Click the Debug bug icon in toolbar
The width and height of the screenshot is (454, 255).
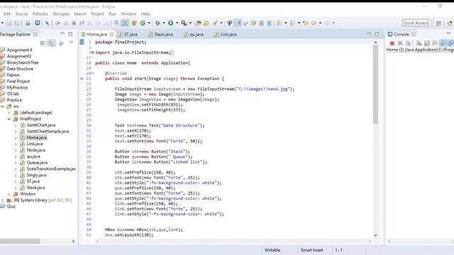(157, 23)
